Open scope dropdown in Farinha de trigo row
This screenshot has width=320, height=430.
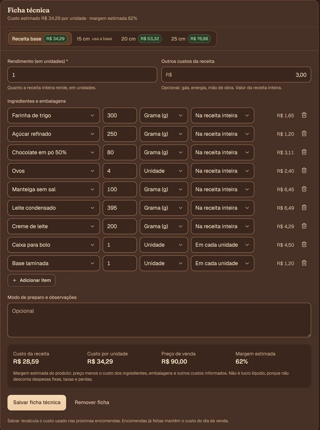pos(222,115)
